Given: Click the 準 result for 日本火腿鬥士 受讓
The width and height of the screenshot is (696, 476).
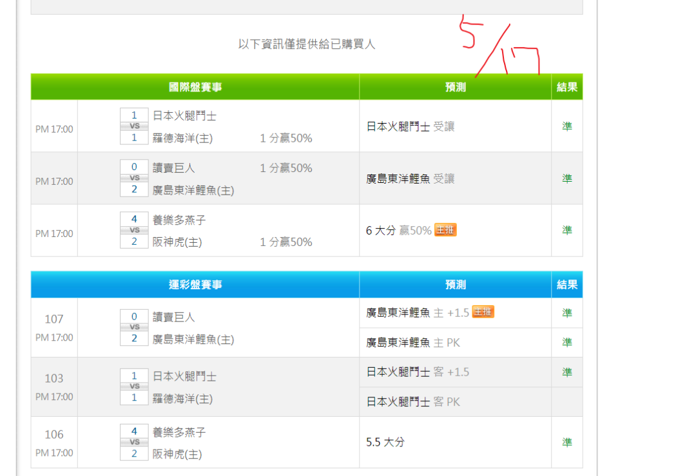Looking at the screenshot, I should click(x=567, y=126).
